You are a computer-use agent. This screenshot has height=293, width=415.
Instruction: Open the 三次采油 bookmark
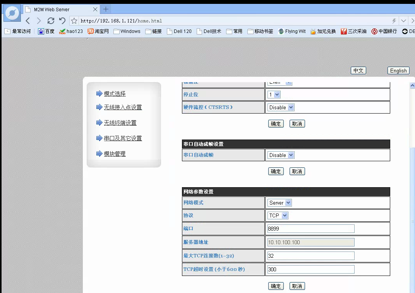point(353,31)
